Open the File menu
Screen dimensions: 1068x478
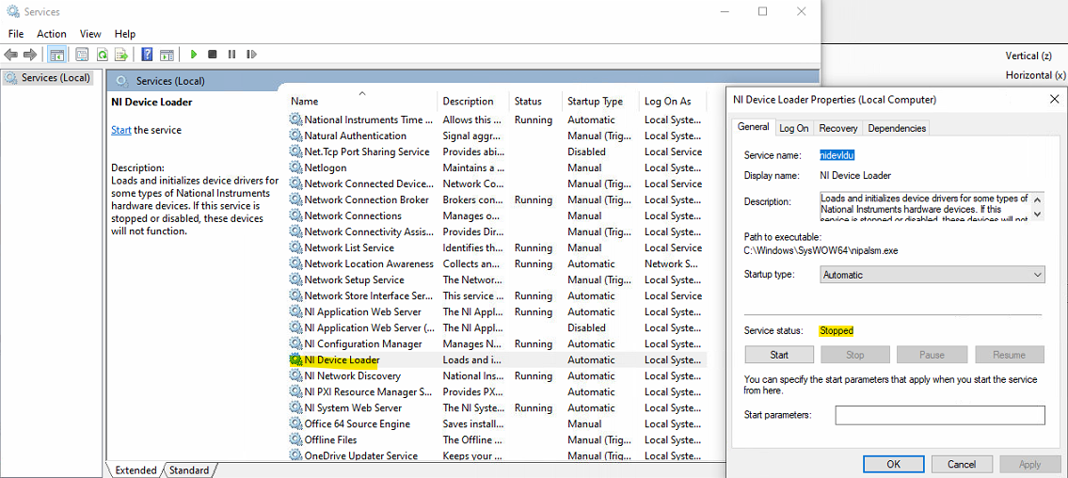(16, 33)
